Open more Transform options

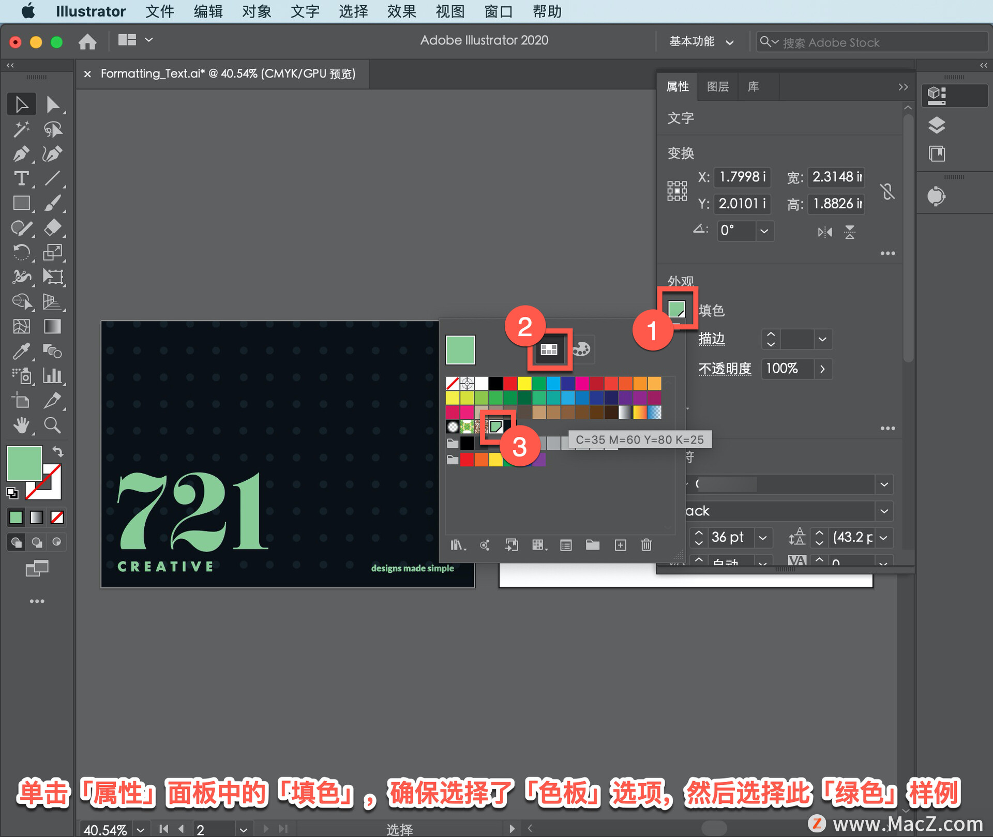[x=887, y=253]
